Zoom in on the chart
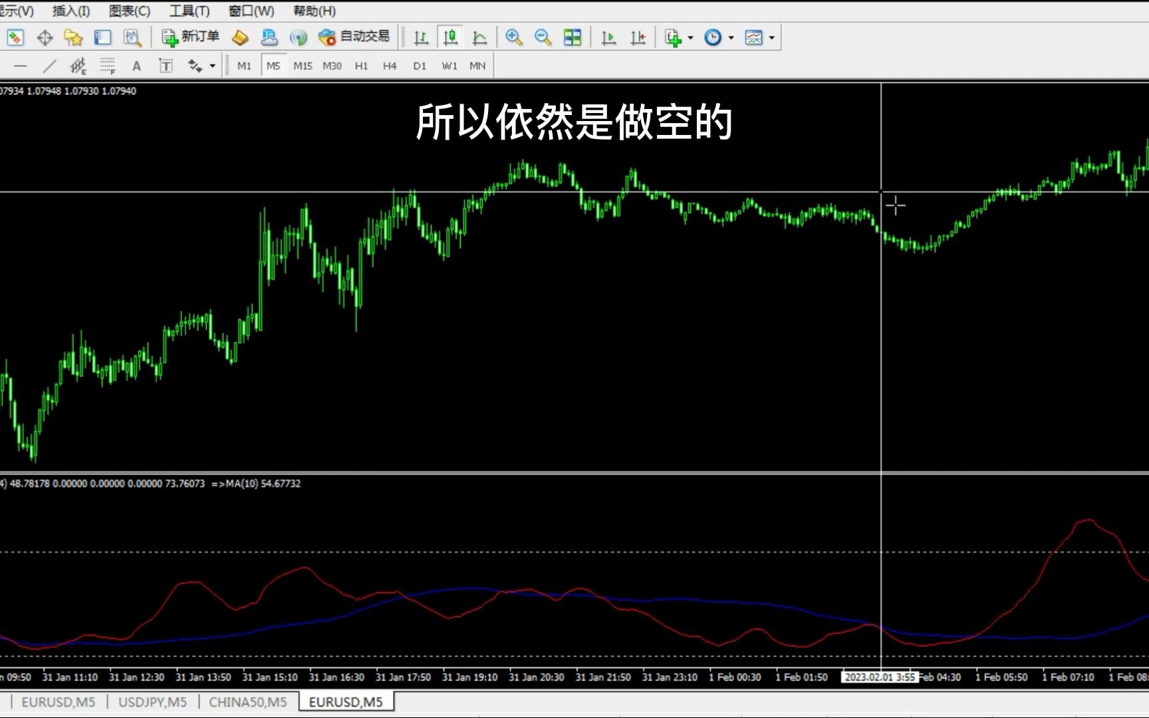1149x718 pixels. tap(512, 37)
